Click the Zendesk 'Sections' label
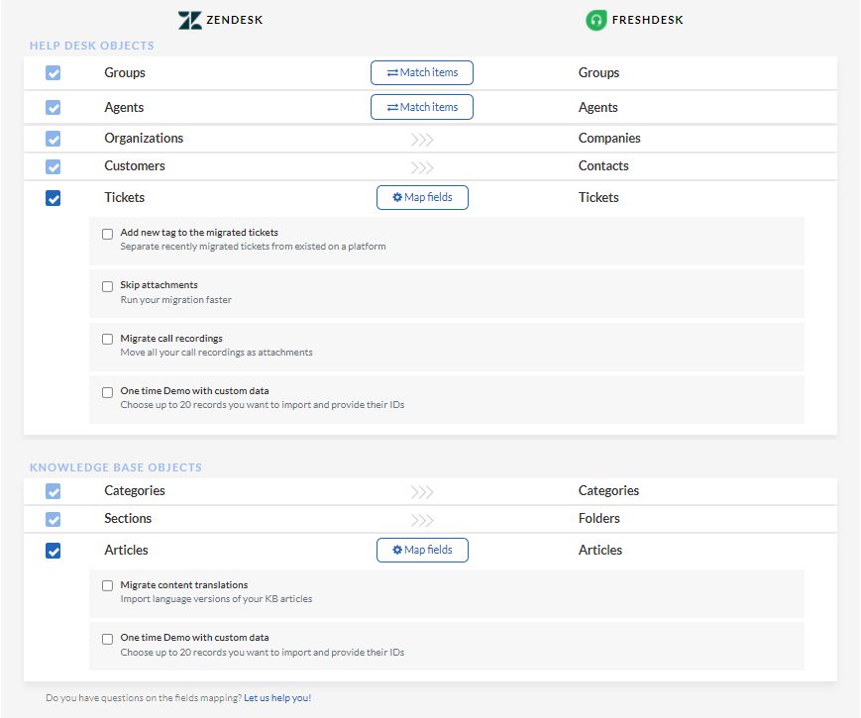861x718 pixels. point(128,518)
